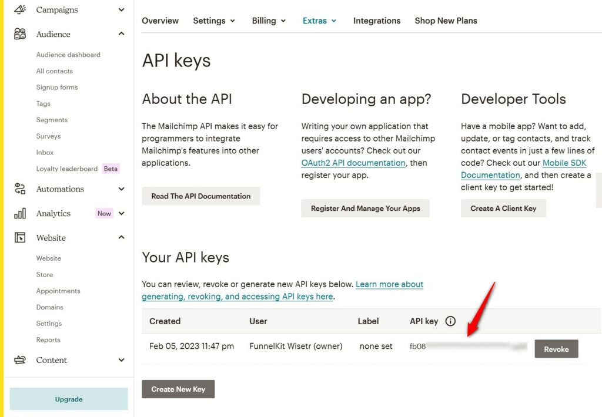602x417 pixels.
Task: Click the blurred API key starting fb08
Action: pos(468,347)
